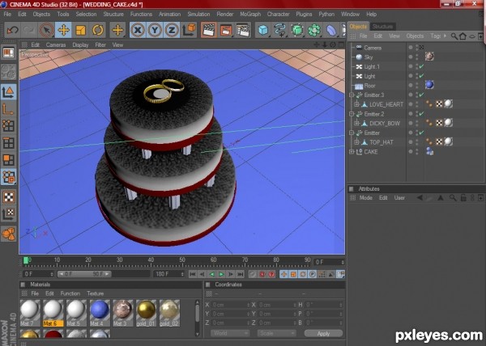This screenshot has height=346, width=486.
Task: Click the X position input field
Action: point(230,305)
